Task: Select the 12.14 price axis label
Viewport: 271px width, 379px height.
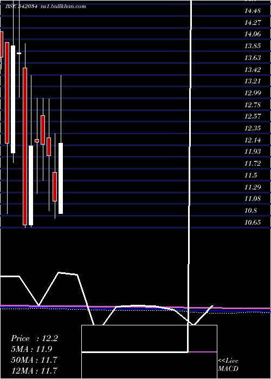Action: pyautogui.click(x=253, y=140)
